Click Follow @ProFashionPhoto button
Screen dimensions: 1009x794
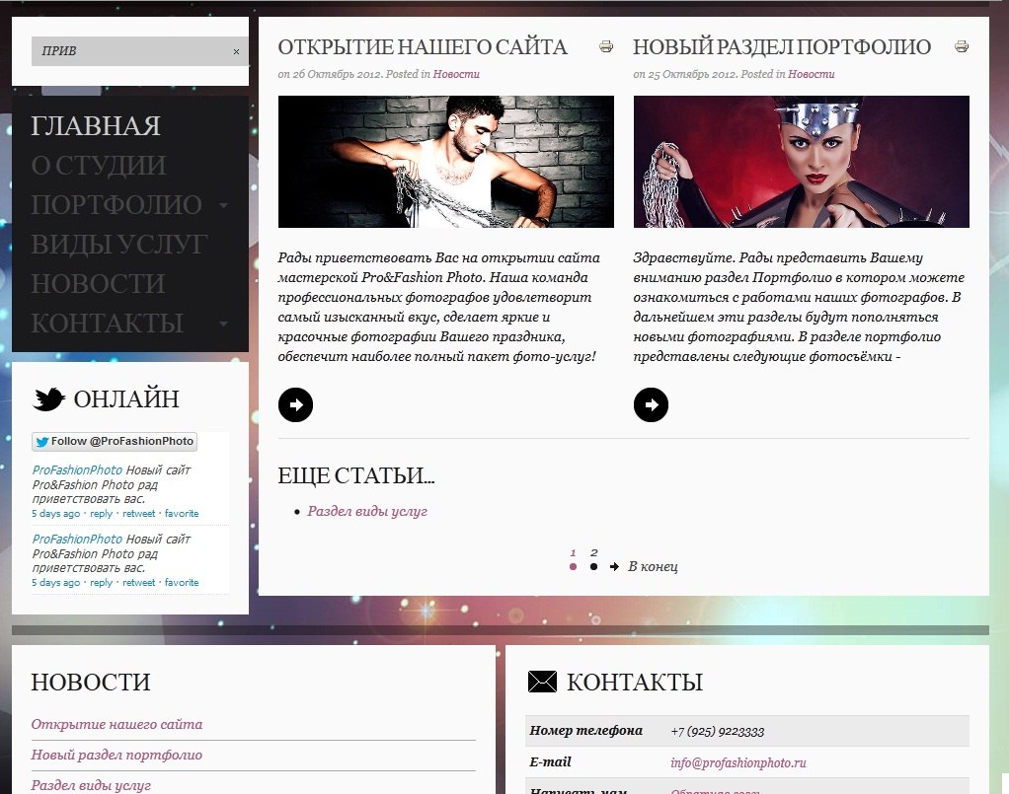[x=115, y=442]
